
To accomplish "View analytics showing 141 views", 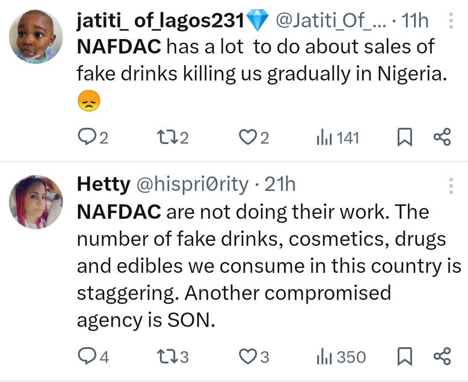I will 337,138.
